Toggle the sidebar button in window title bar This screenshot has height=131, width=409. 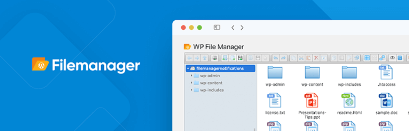click(x=217, y=27)
